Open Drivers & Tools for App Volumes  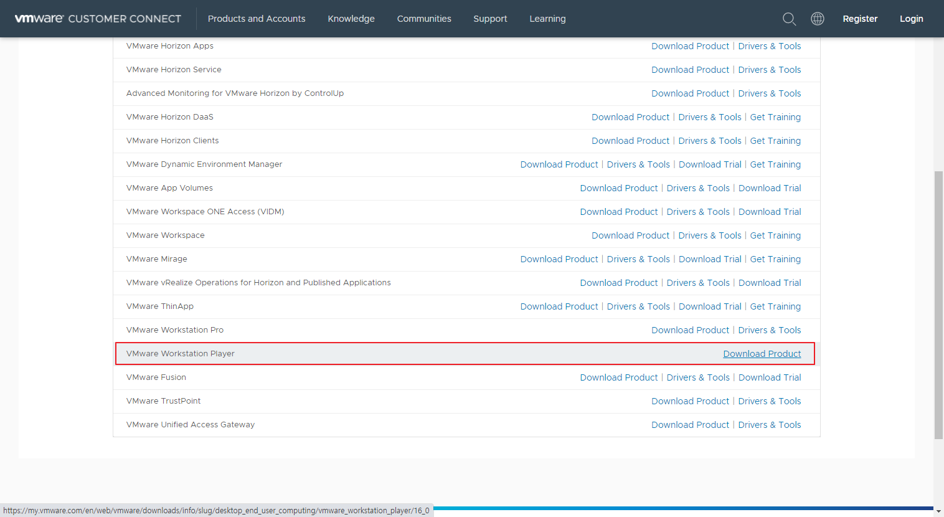(x=698, y=188)
